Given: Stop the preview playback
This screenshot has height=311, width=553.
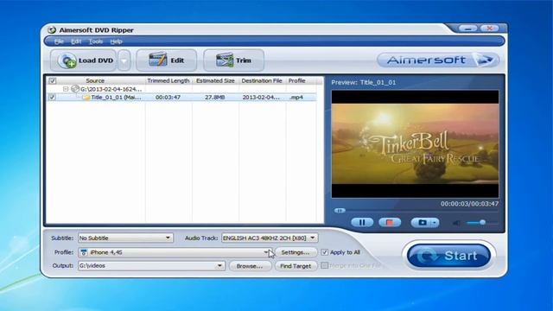Looking at the screenshot, I should point(390,223).
